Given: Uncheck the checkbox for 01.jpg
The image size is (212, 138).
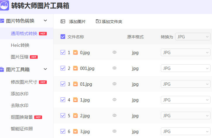Looking at the screenshot, I should point(63,84).
